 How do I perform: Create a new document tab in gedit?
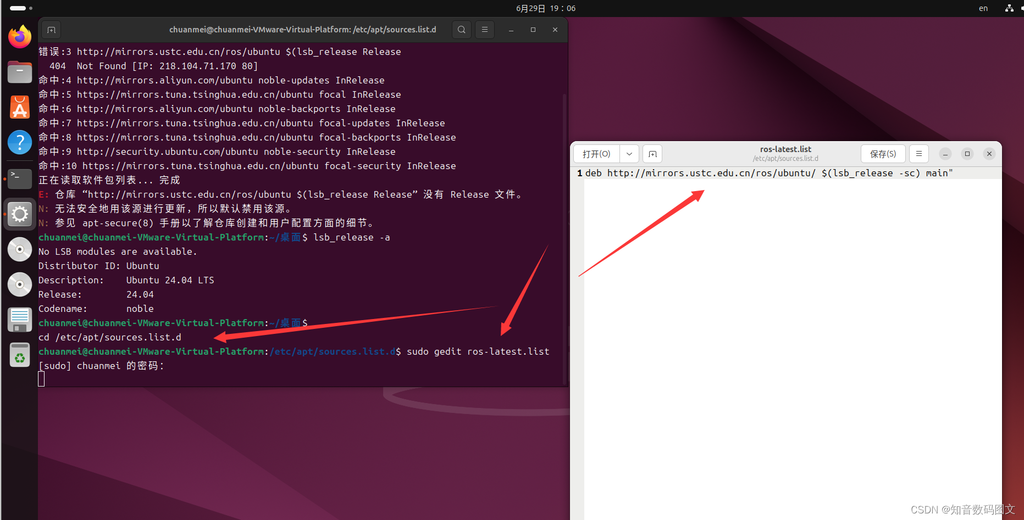coord(652,154)
